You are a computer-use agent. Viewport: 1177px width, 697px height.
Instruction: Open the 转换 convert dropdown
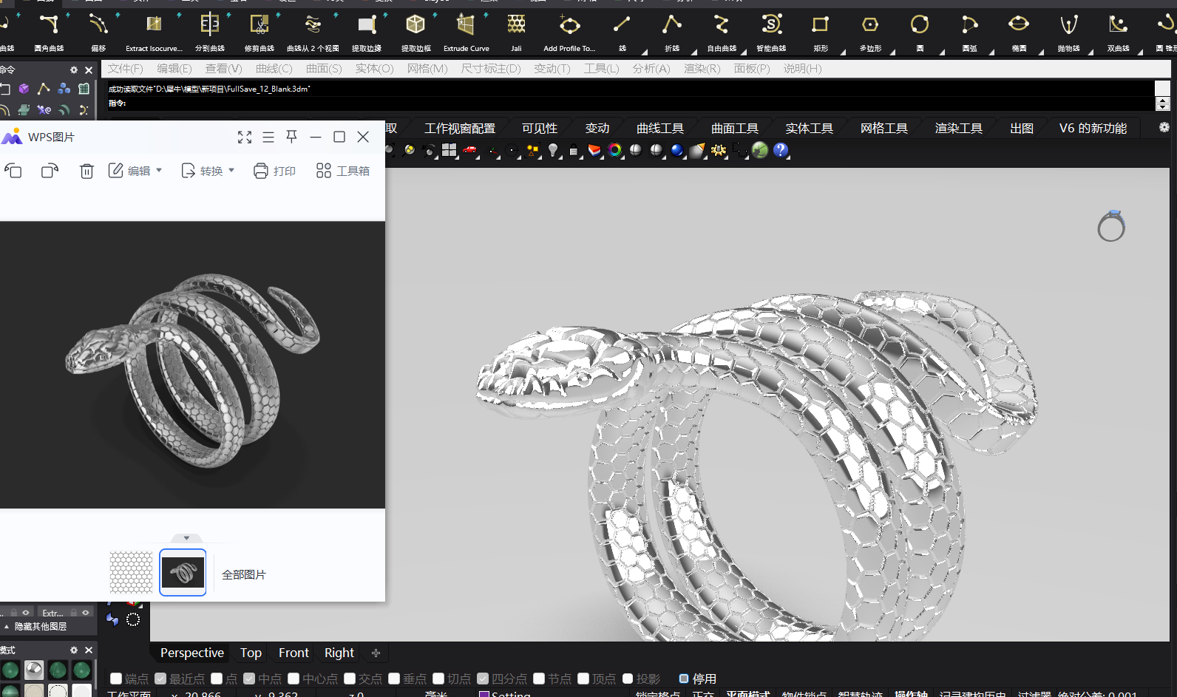point(208,171)
